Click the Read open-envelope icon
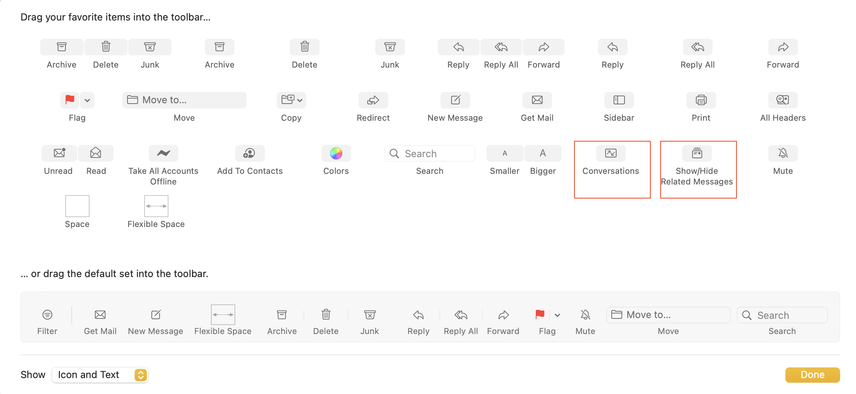The width and height of the screenshot is (856, 394). pyautogui.click(x=96, y=153)
